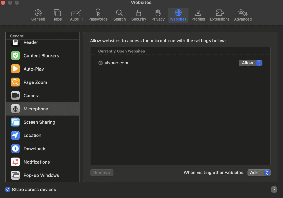Click the orange Auto-Play icon

coord(15,69)
